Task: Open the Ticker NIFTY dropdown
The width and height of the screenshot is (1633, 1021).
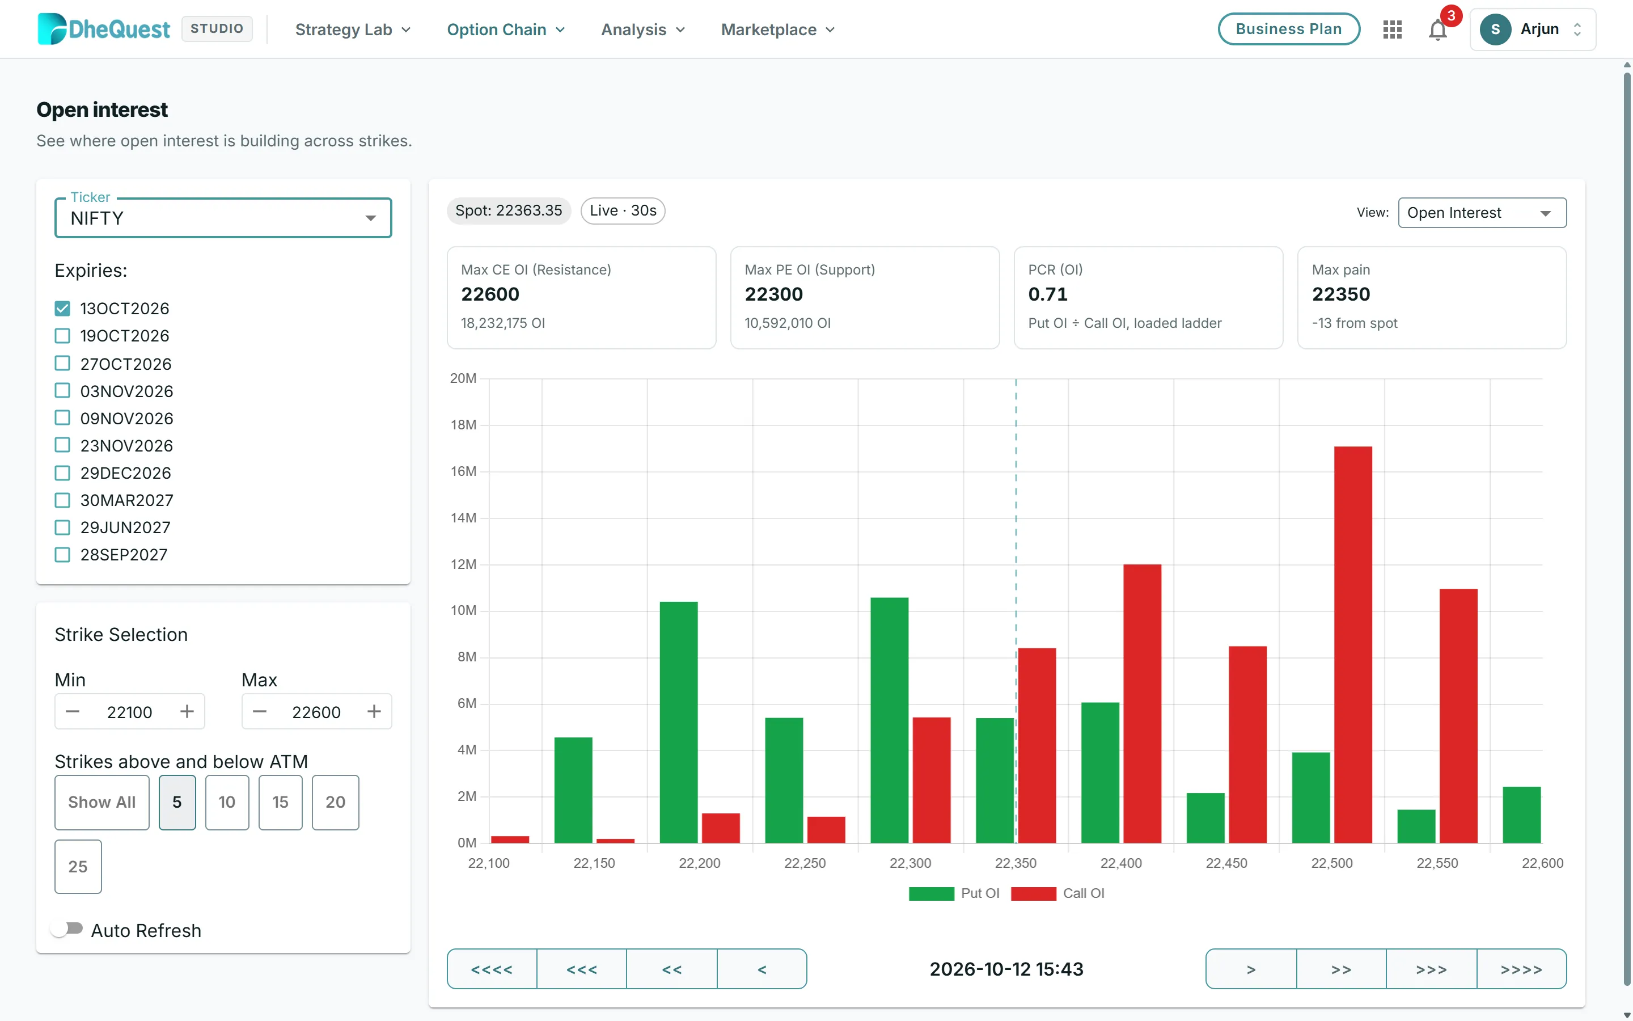Action: click(223, 218)
